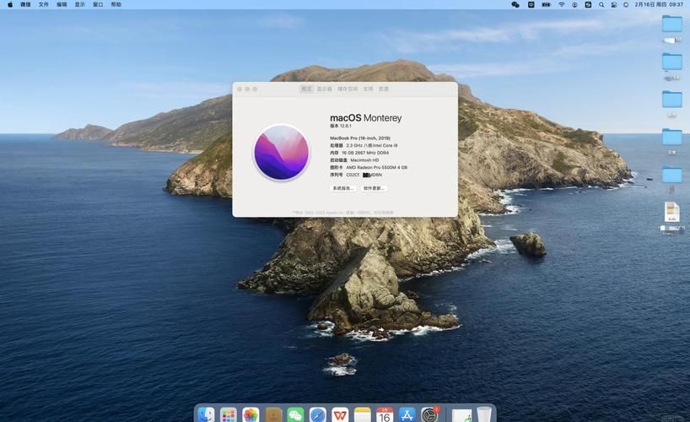Launch Safari from the Dock
Screen dimensions: 690x422
318,414
